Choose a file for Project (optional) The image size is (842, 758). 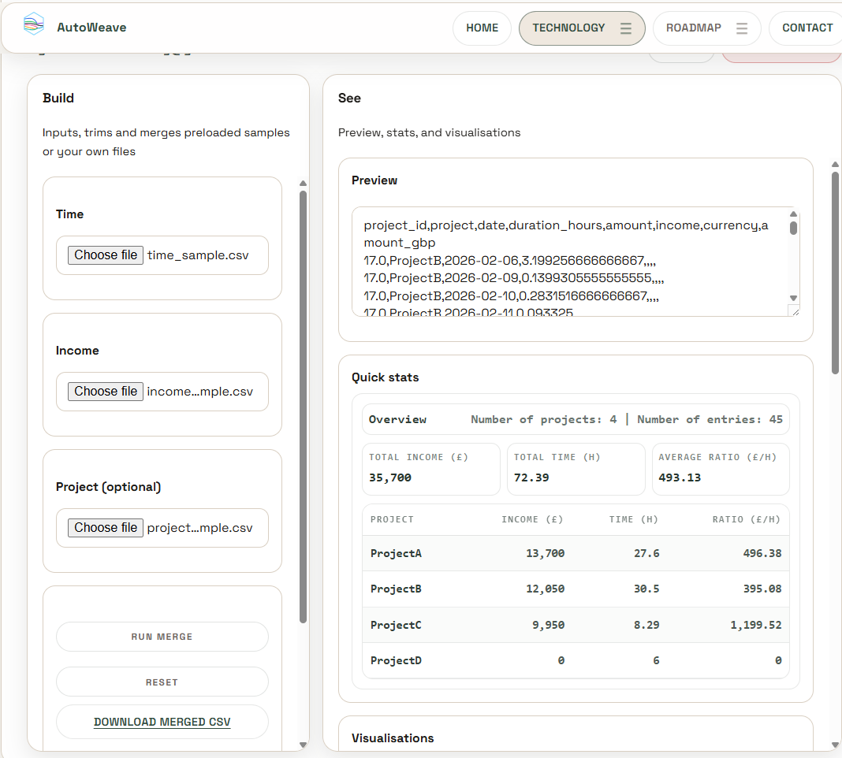tap(106, 528)
